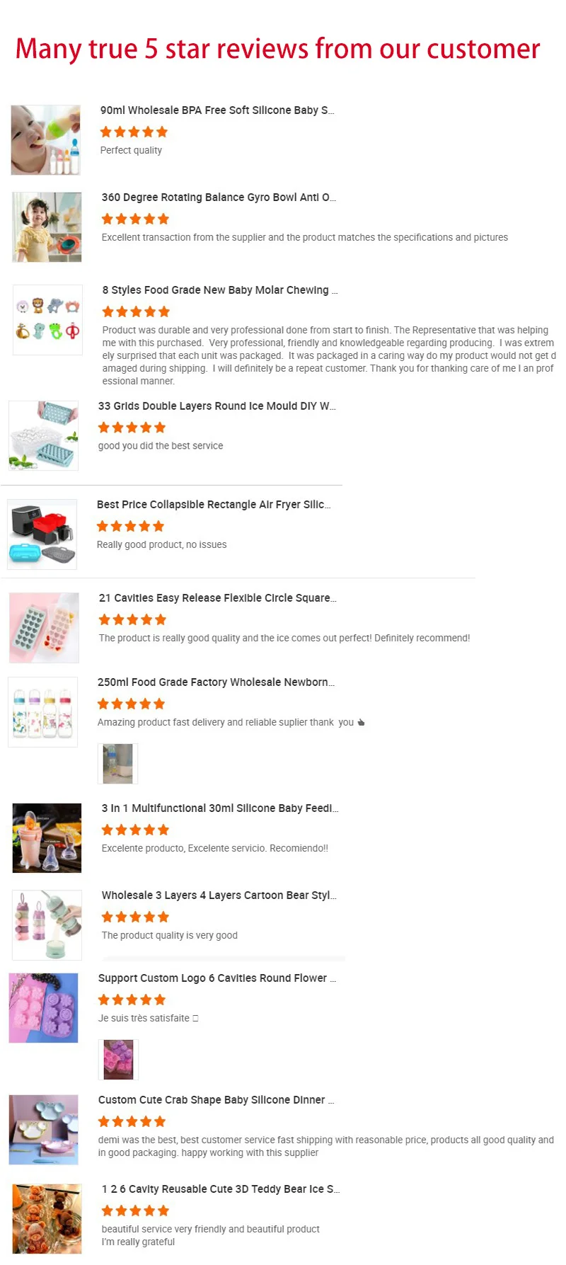View the pink flower mold review photo
566x1265 pixels.
pyautogui.click(x=119, y=1060)
